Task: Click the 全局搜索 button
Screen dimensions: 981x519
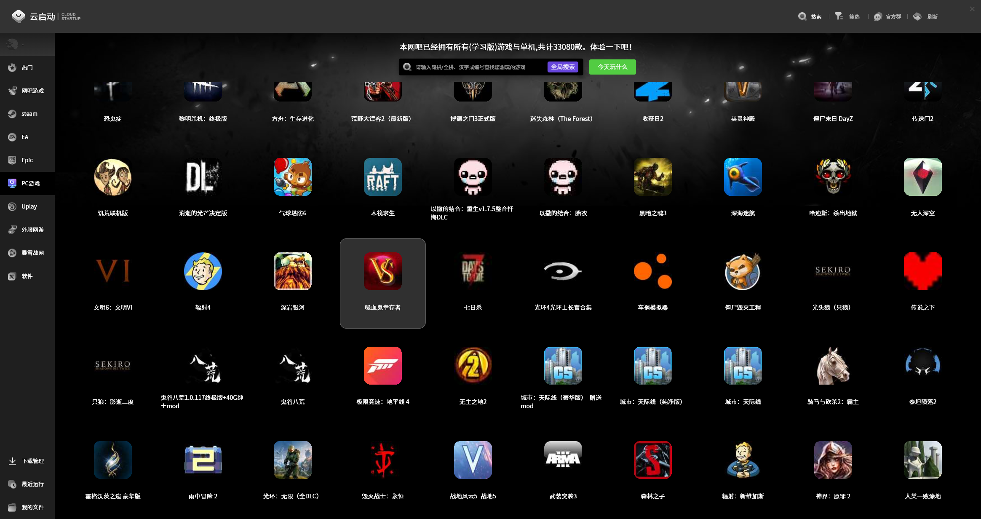Action: [562, 67]
